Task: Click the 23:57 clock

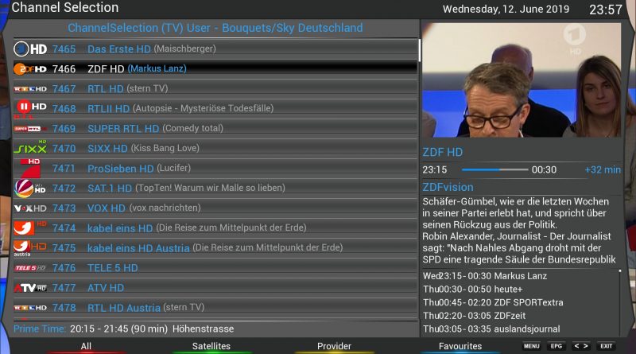Action: pyautogui.click(x=605, y=10)
